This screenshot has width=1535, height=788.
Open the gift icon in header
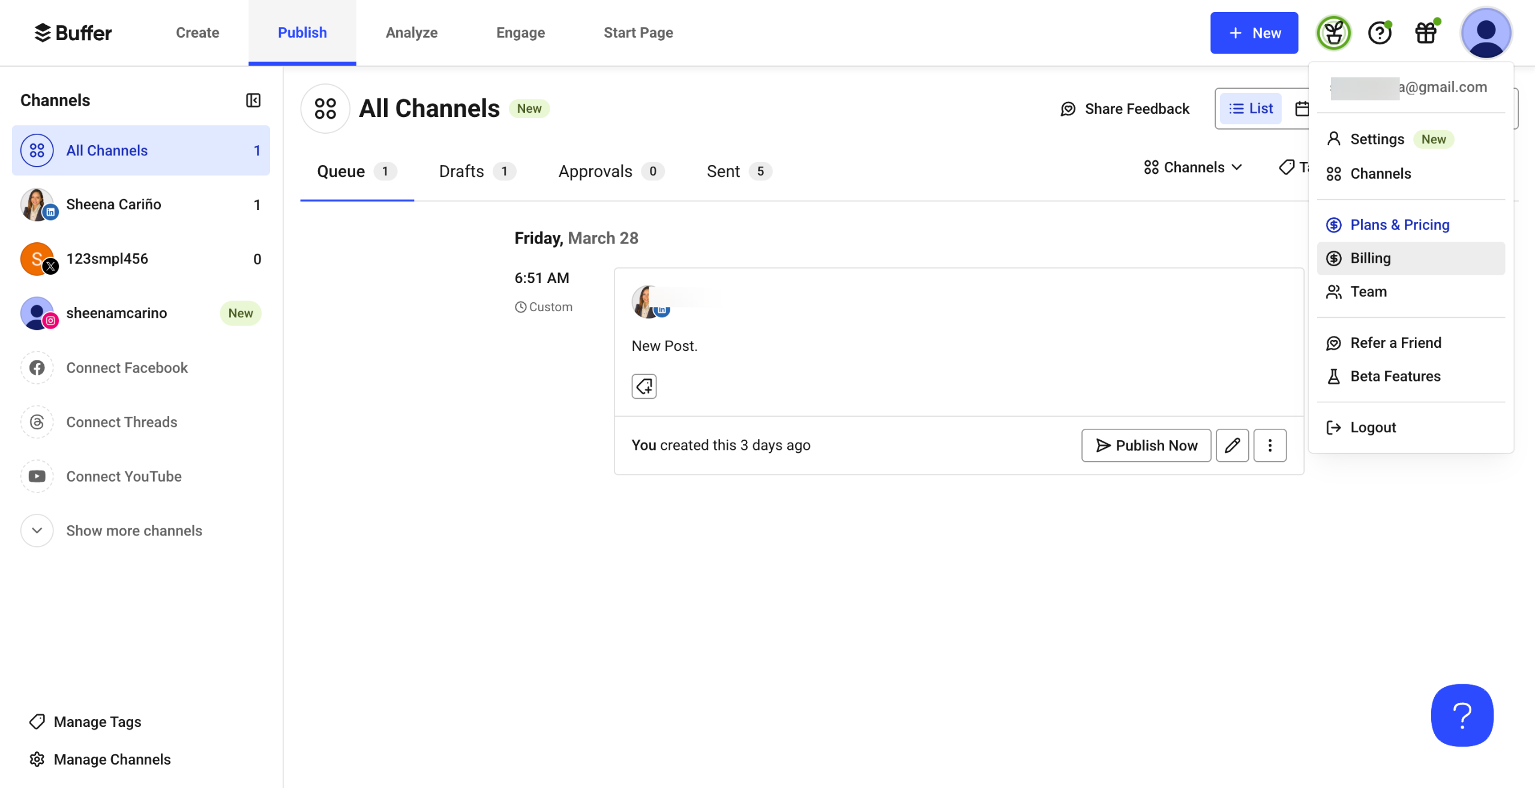tap(1426, 33)
